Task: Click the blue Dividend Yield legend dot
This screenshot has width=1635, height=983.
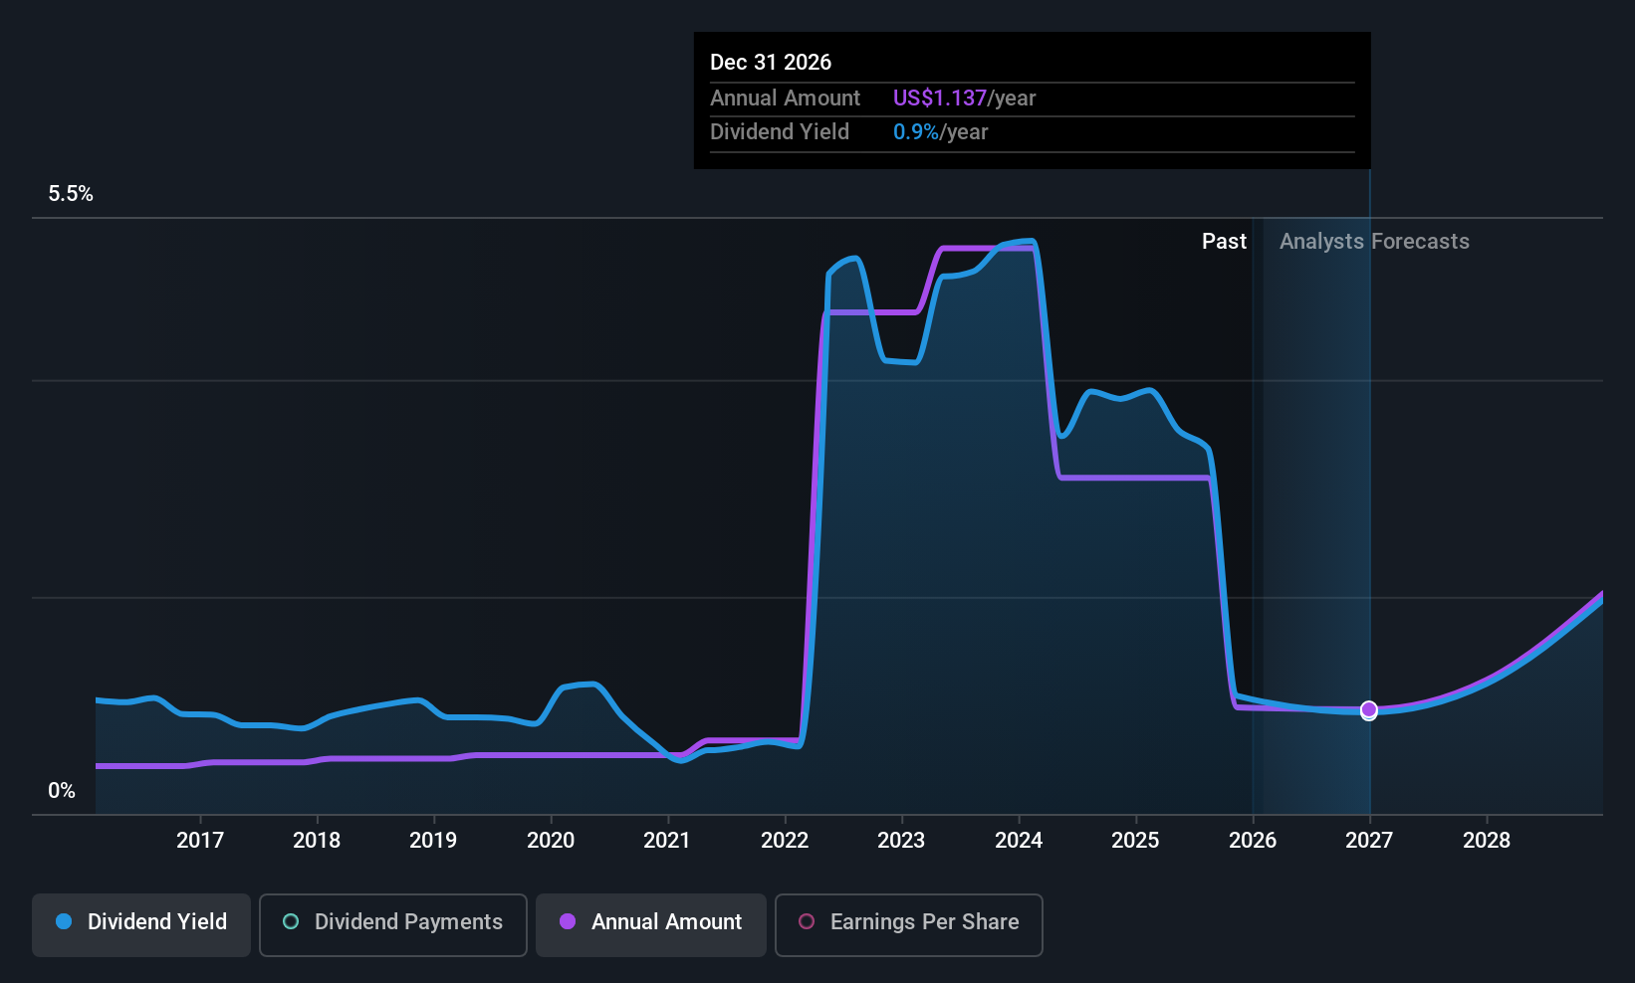Action: [x=64, y=922]
